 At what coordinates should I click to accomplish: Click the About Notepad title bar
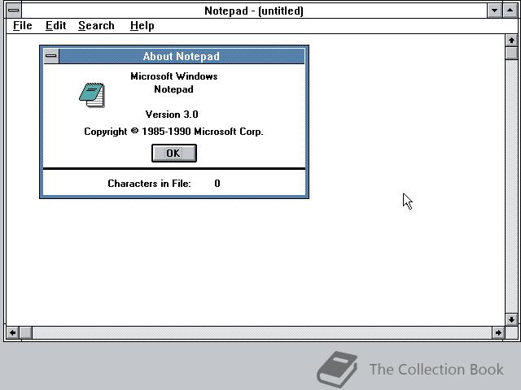coord(182,56)
